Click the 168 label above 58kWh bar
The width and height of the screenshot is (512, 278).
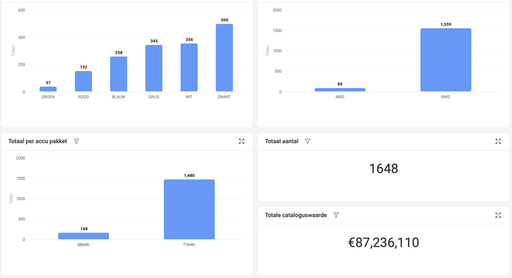(84, 229)
